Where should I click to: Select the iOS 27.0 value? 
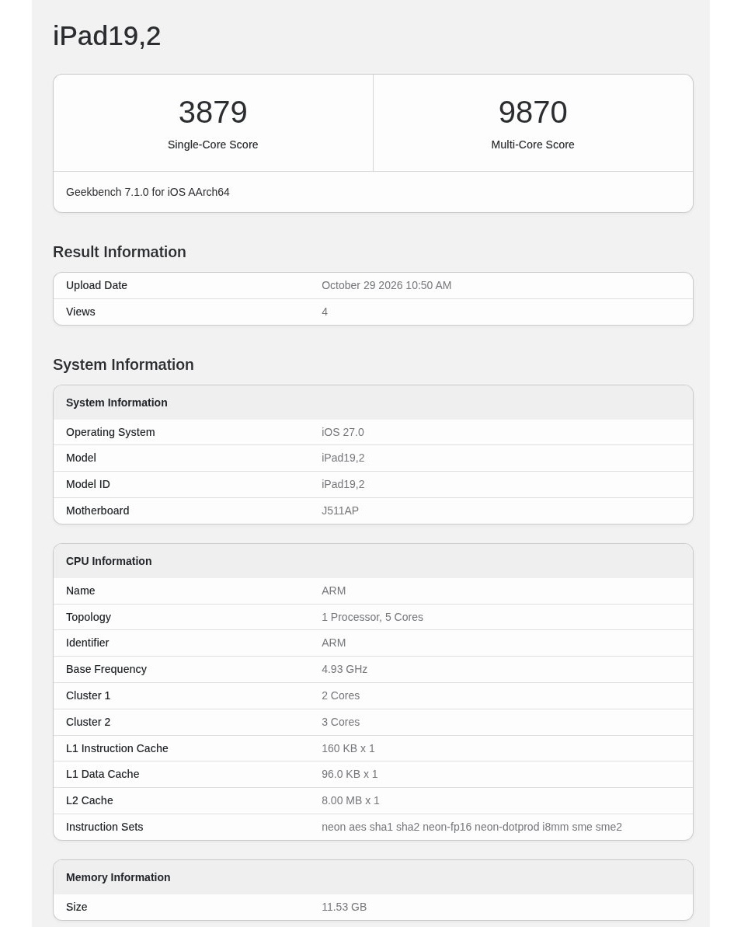click(343, 432)
